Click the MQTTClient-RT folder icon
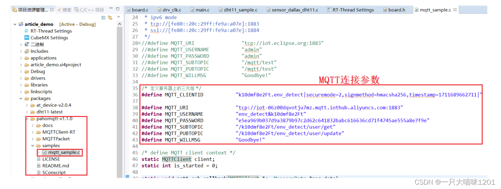Image resolution: width=501 pixels, height=189 pixels. coord(39,132)
